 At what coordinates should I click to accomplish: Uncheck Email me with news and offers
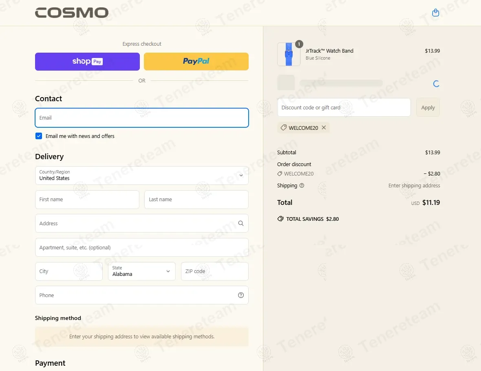tap(39, 136)
